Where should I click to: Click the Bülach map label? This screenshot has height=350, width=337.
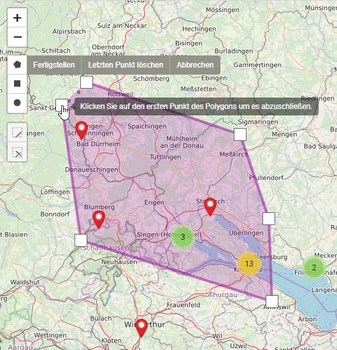pos(101,319)
